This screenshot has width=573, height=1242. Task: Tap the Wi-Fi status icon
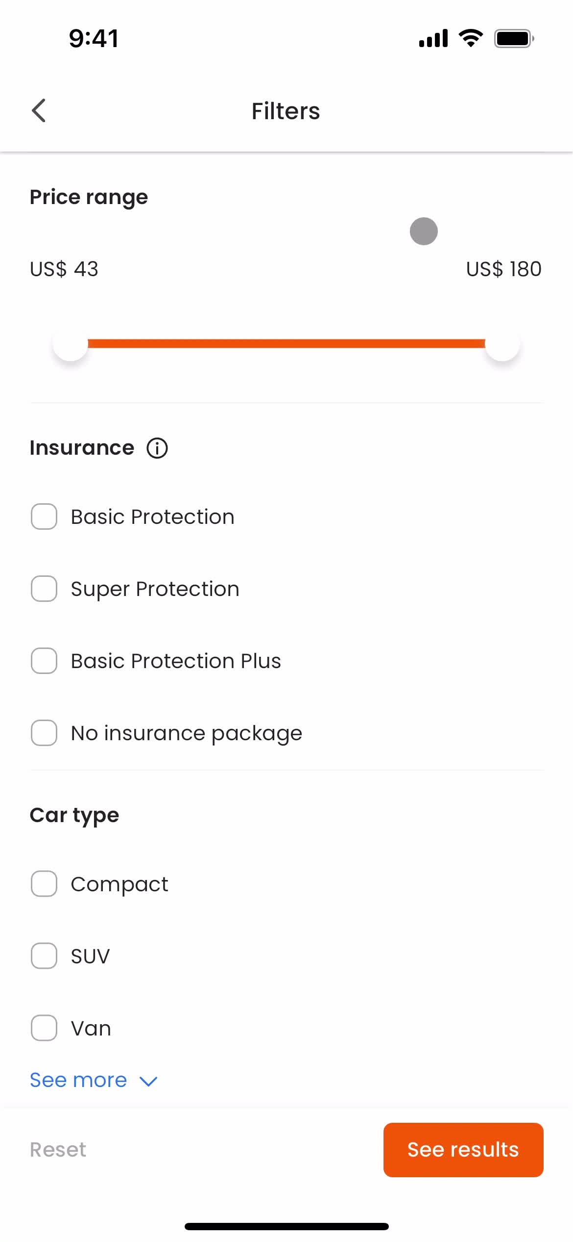[471, 38]
